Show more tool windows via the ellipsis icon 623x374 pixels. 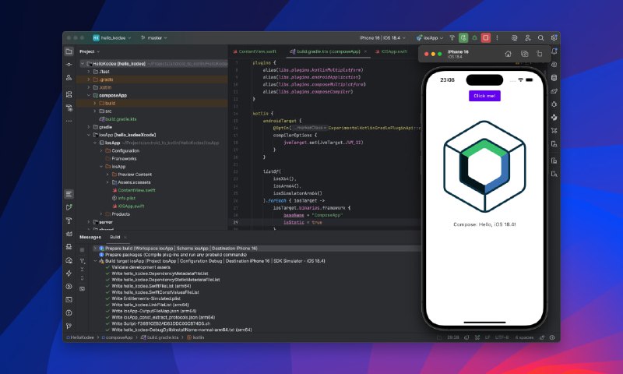point(69,121)
